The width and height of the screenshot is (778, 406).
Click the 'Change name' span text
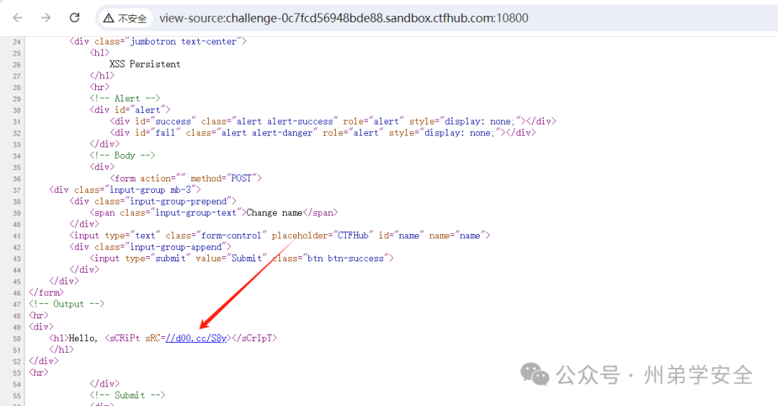(274, 212)
